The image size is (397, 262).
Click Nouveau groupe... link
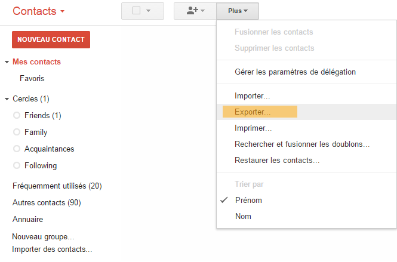(x=43, y=237)
